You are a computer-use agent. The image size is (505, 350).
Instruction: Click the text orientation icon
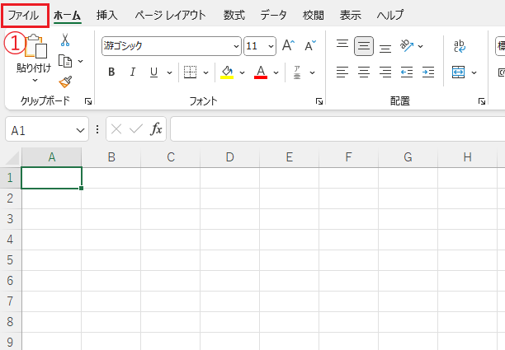coord(407,45)
